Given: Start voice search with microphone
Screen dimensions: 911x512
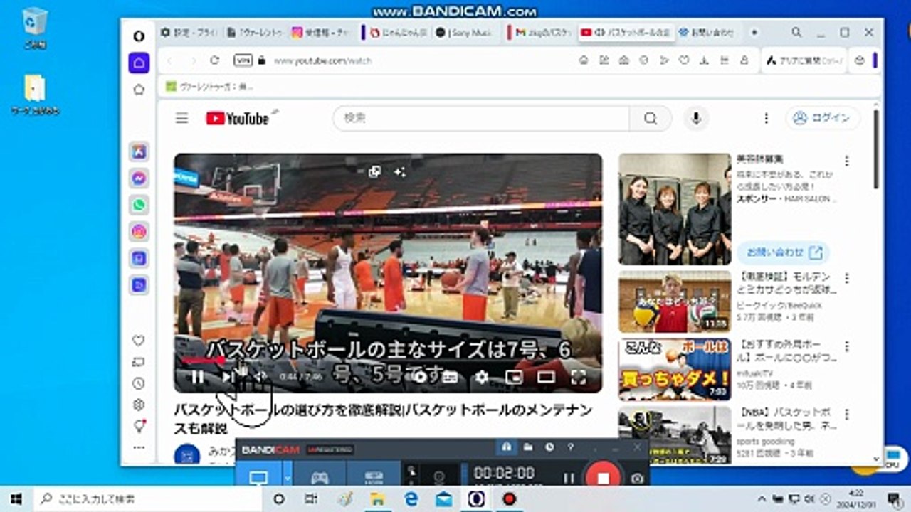Looking at the screenshot, I should (x=696, y=118).
